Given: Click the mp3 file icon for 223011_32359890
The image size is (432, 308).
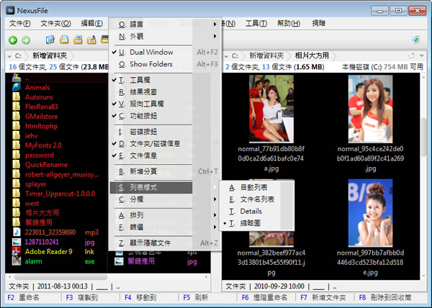Looking at the screenshot, I should coord(17,232).
